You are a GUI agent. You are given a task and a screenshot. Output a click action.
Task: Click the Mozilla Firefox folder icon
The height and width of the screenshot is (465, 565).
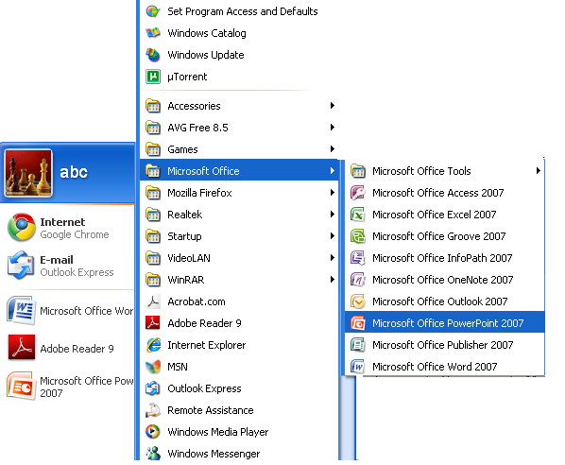153,193
